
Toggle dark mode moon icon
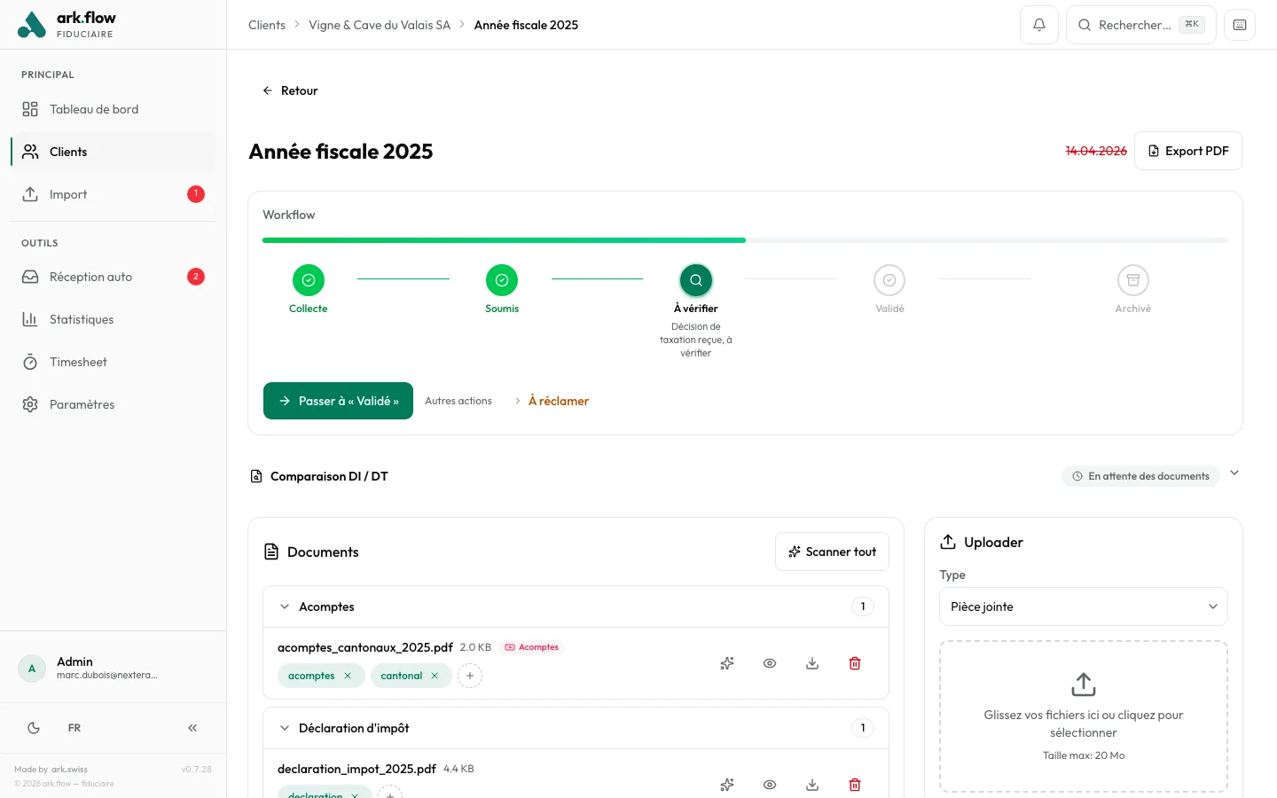click(34, 728)
